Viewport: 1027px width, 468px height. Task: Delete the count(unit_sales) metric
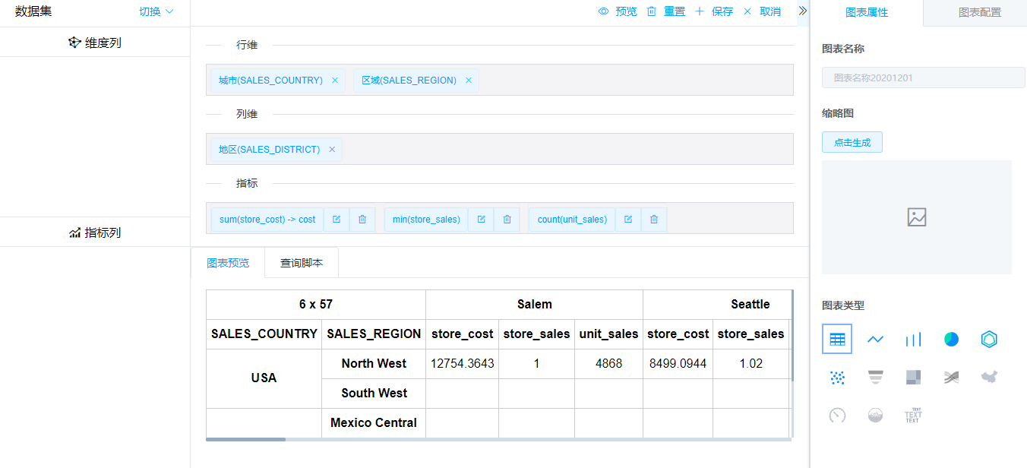654,220
